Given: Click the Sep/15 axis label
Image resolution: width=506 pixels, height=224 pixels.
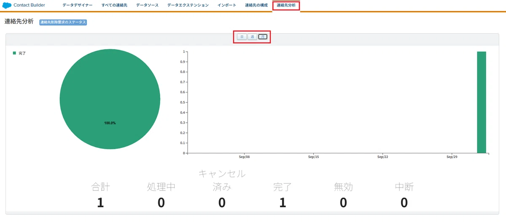Looking at the screenshot, I should pos(314,157).
